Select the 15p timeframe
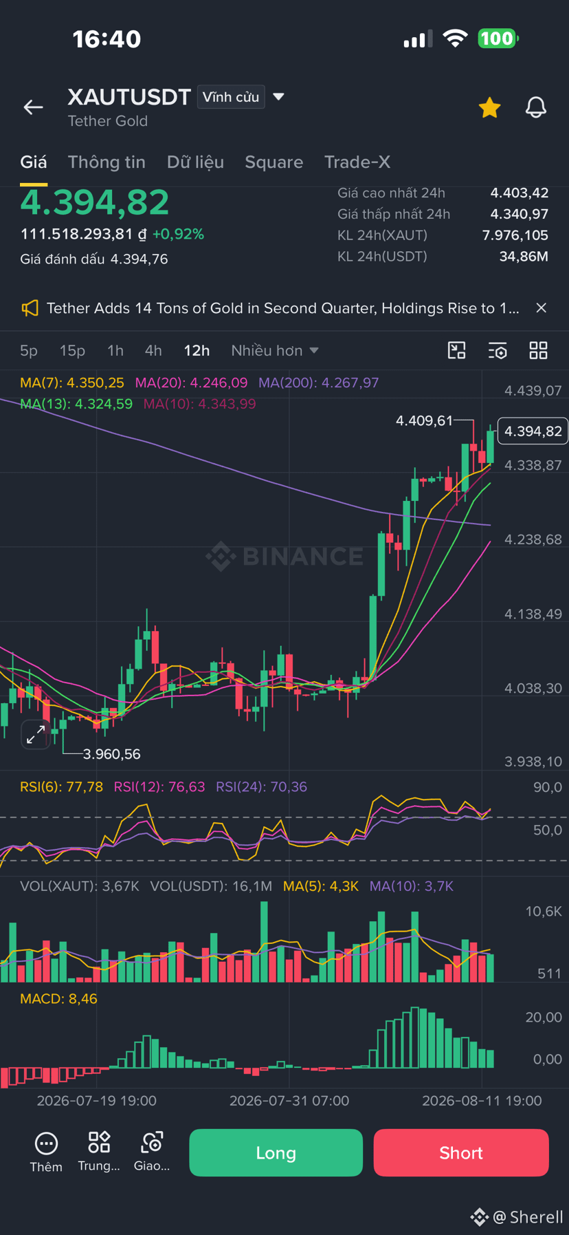The height and width of the screenshot is (1235, 569). [x=72, y=351]
